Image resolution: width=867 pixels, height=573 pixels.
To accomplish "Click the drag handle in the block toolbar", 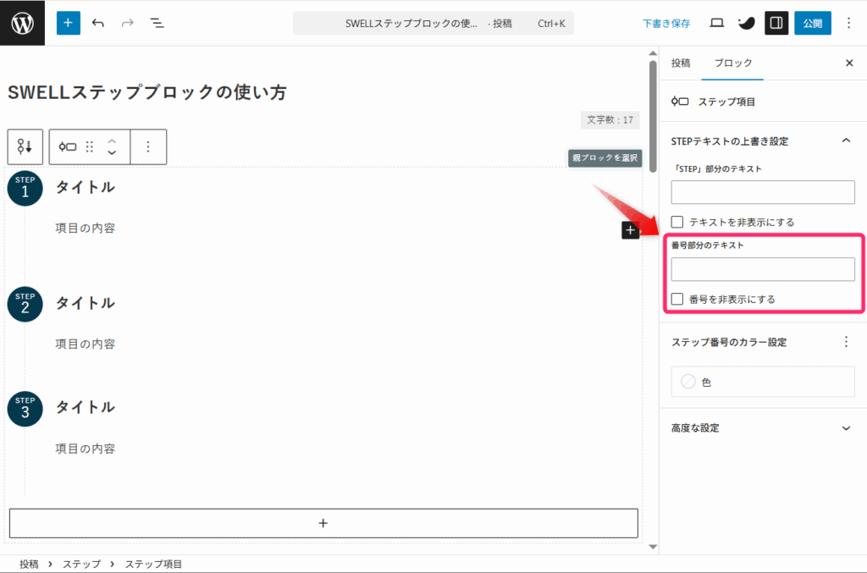I will pyautogui.click(x=90, y=146).
